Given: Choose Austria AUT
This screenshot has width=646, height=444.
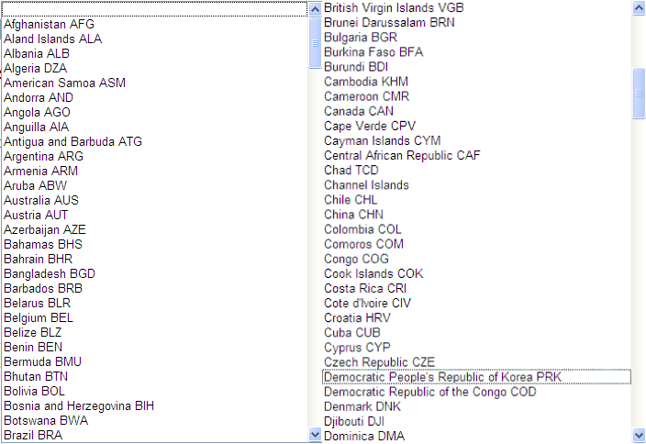Looking at the screenshot, I should click(x=36, y=215).
